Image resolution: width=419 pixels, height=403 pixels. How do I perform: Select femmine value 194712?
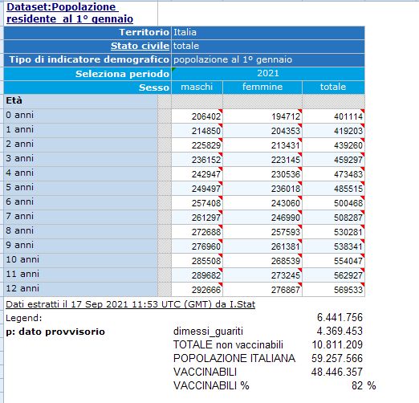[x=262, y=116]
